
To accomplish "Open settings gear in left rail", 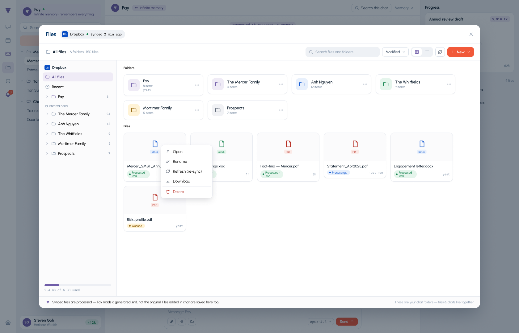I will tap(8, 323).
